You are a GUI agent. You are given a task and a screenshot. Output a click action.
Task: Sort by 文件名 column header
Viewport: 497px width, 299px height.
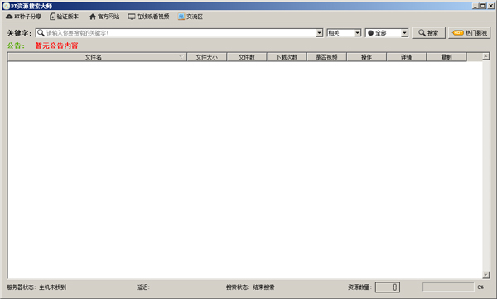pyautogui.click(x=97, y=57)
